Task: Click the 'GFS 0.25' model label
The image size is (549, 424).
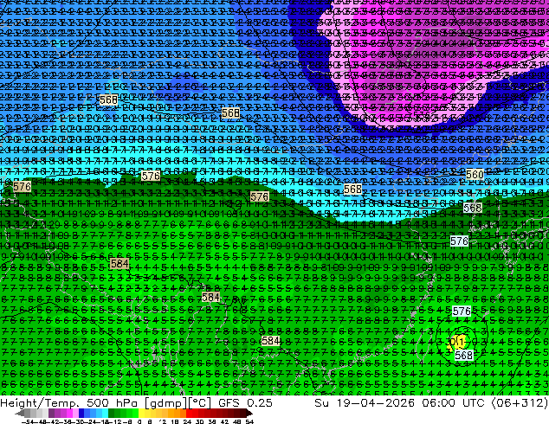Action: 245,402
